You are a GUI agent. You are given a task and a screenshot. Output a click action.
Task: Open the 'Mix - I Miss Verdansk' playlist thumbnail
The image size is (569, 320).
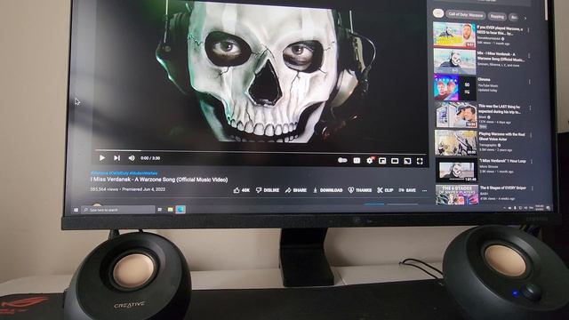[x=454, y=61]
